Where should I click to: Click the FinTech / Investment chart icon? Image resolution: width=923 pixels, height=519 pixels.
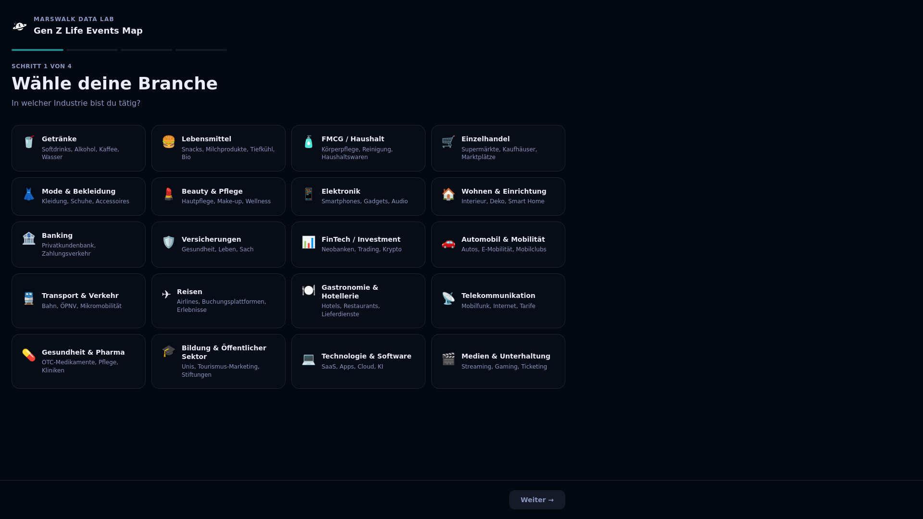(309, 242)
